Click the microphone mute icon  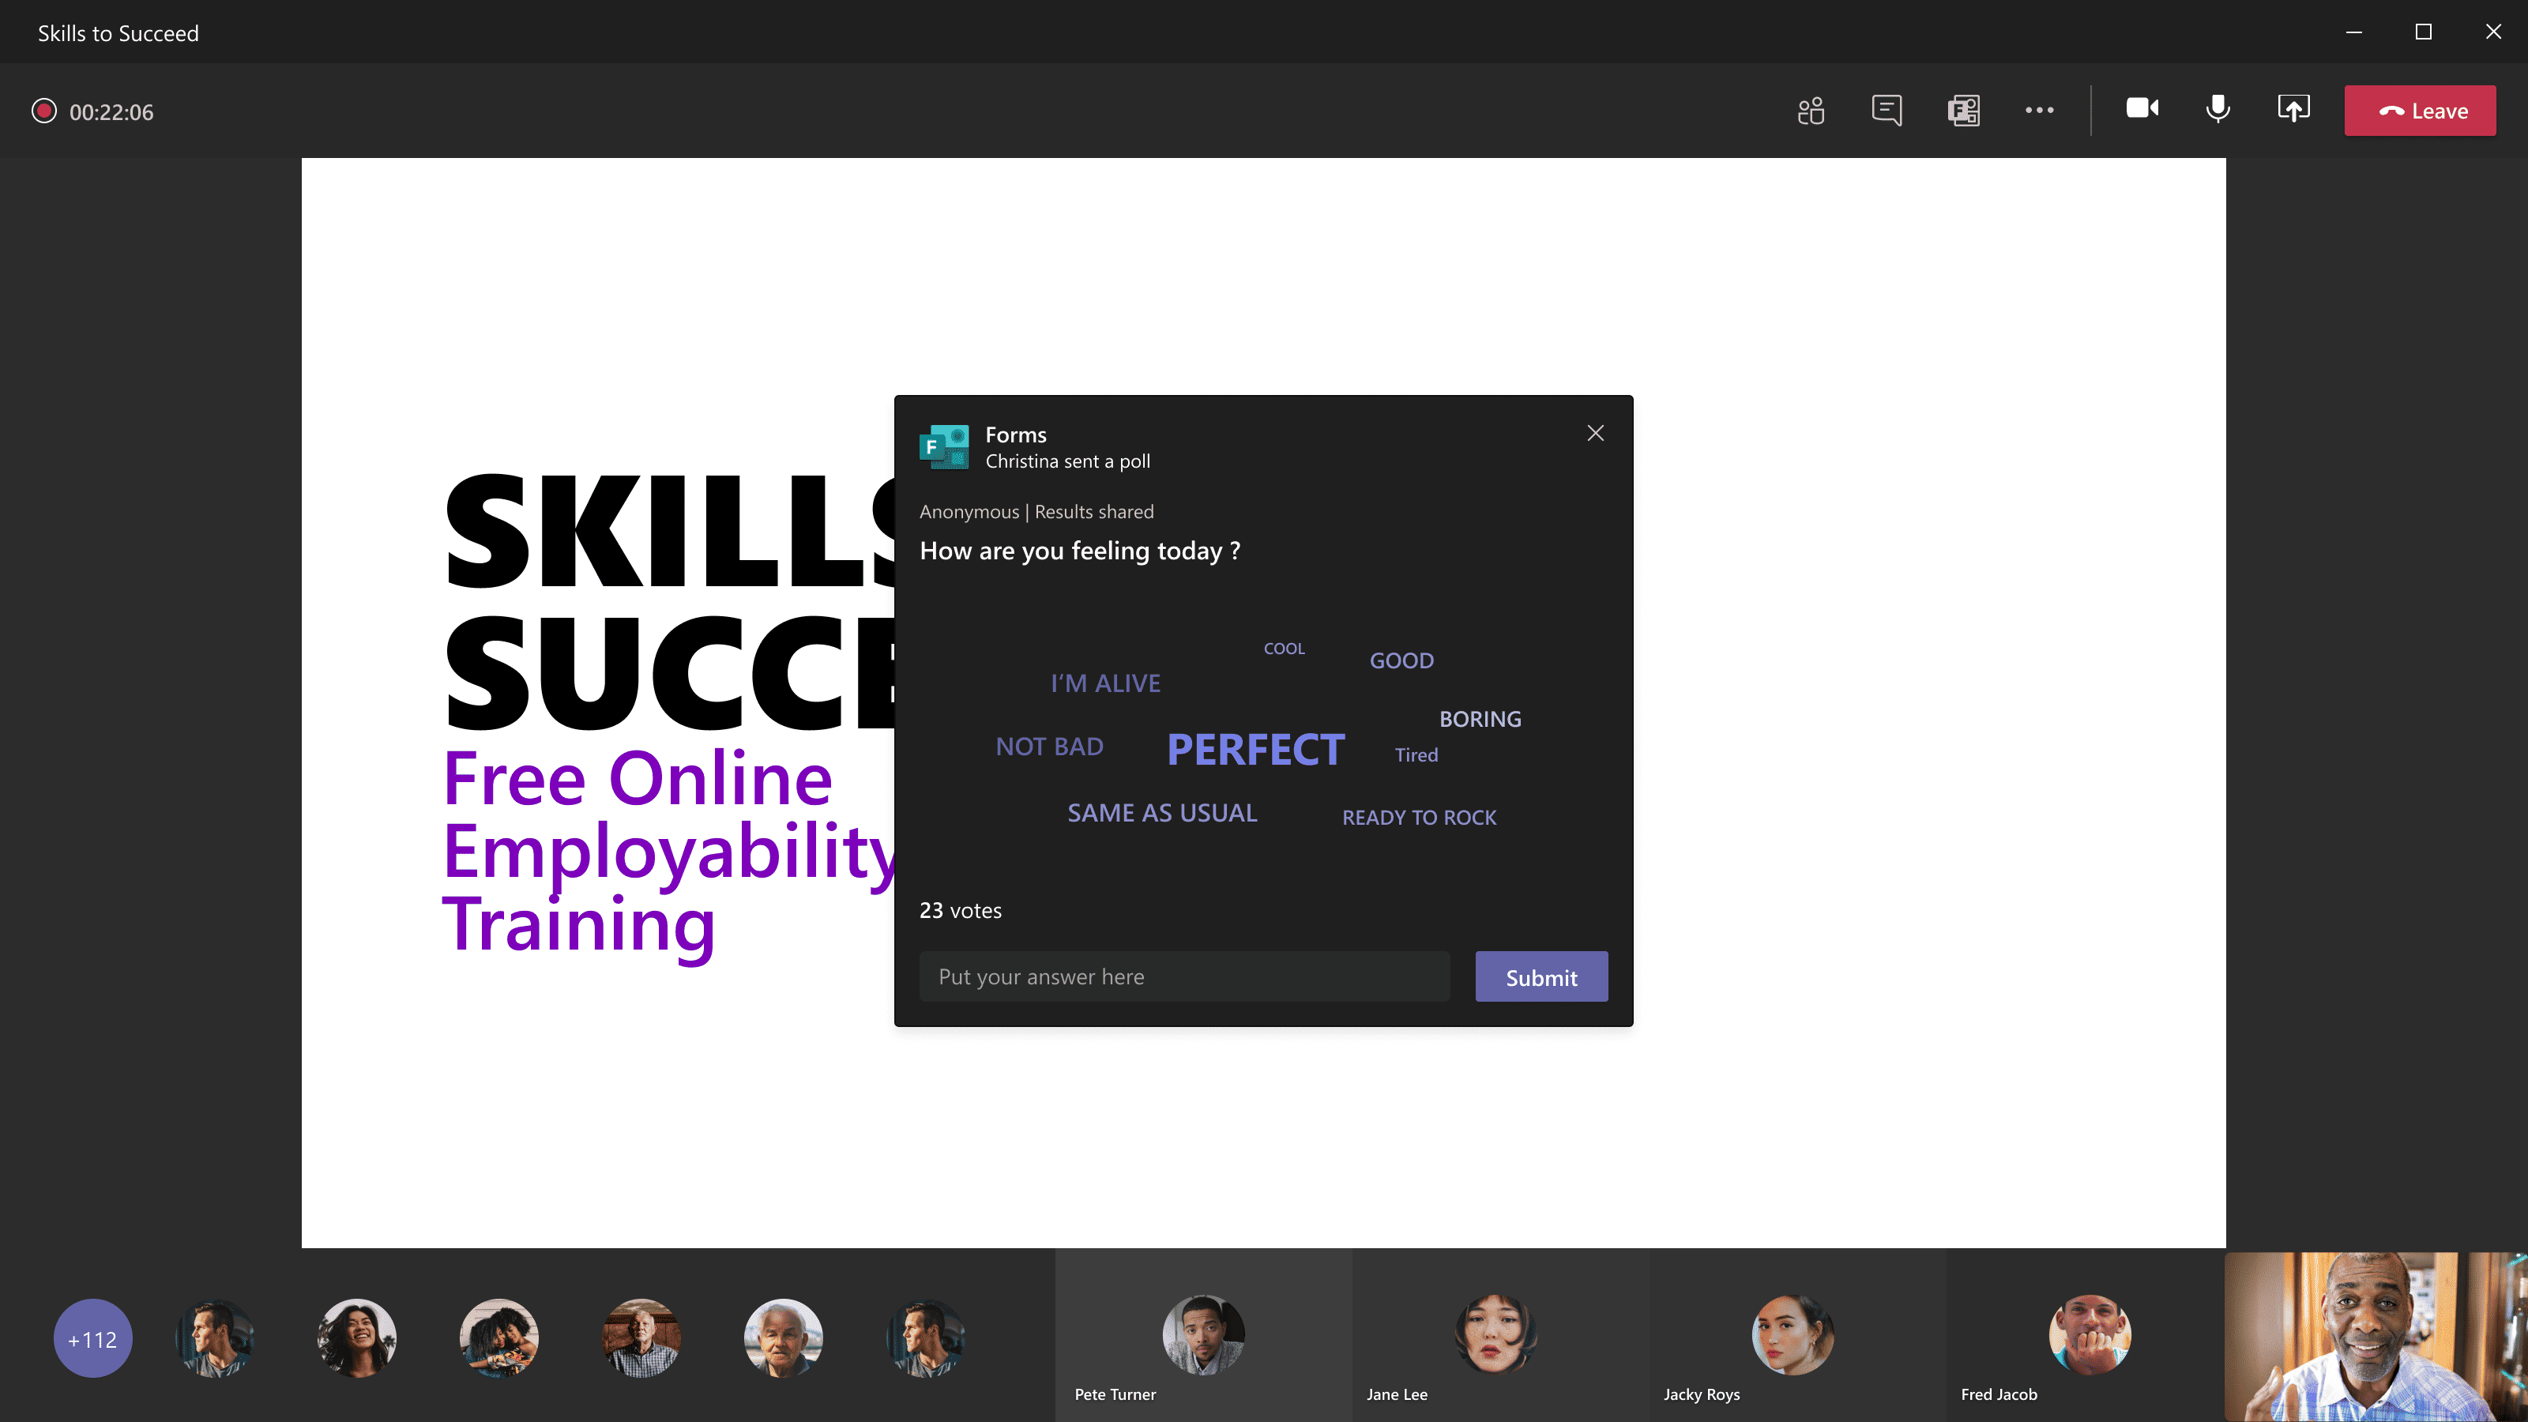coord(2218,109)
